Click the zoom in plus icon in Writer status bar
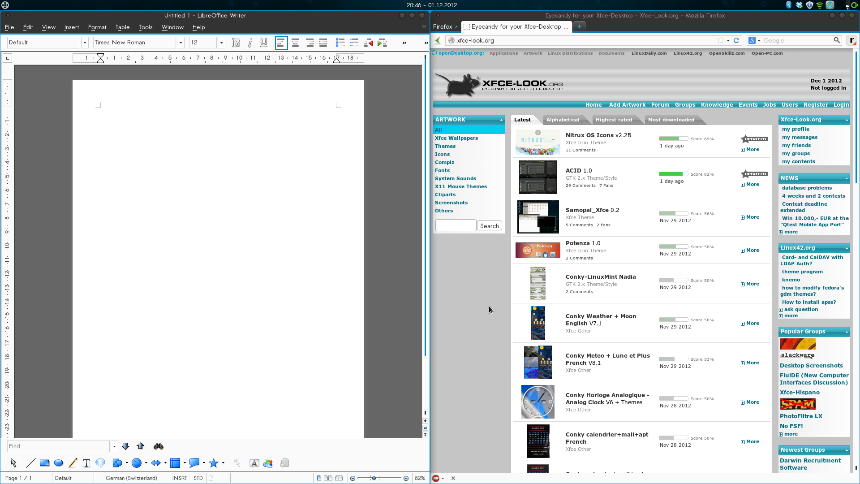This screenshot has width=860, height=484. click(406, 478)
